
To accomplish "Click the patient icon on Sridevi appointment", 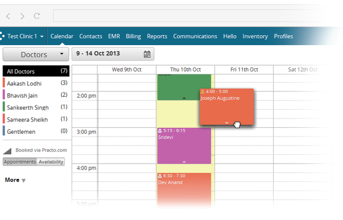I will pyautogui.click(x=160, y=130).
